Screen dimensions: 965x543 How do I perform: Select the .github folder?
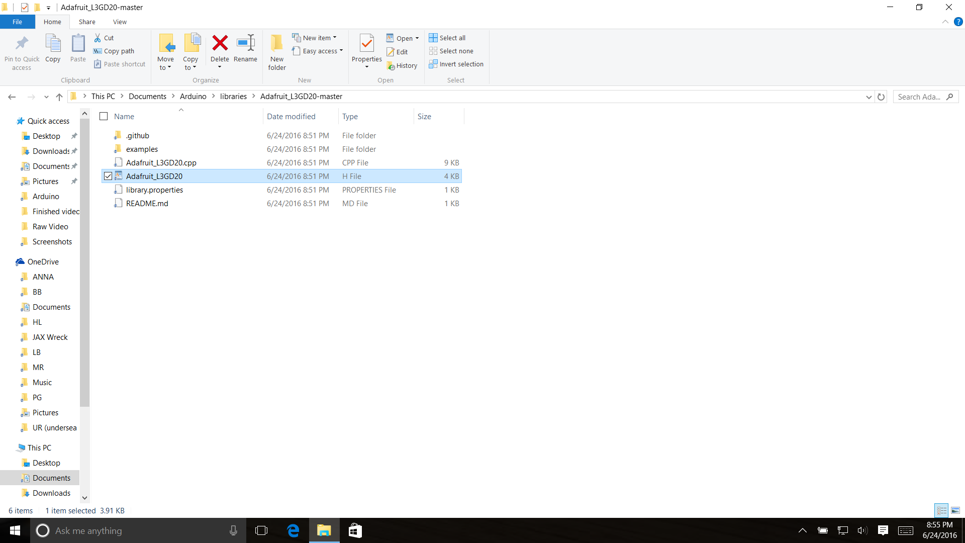coord(281,136)
